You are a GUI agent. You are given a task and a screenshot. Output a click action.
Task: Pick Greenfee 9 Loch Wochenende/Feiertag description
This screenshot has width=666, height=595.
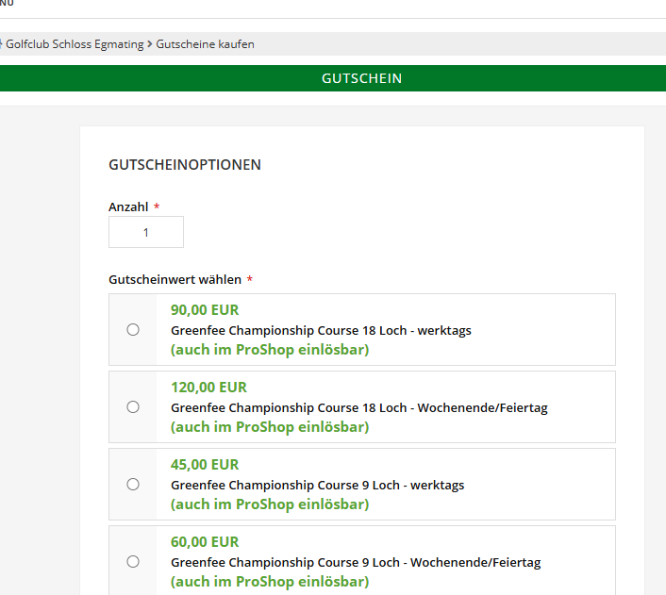pos(355,562)
